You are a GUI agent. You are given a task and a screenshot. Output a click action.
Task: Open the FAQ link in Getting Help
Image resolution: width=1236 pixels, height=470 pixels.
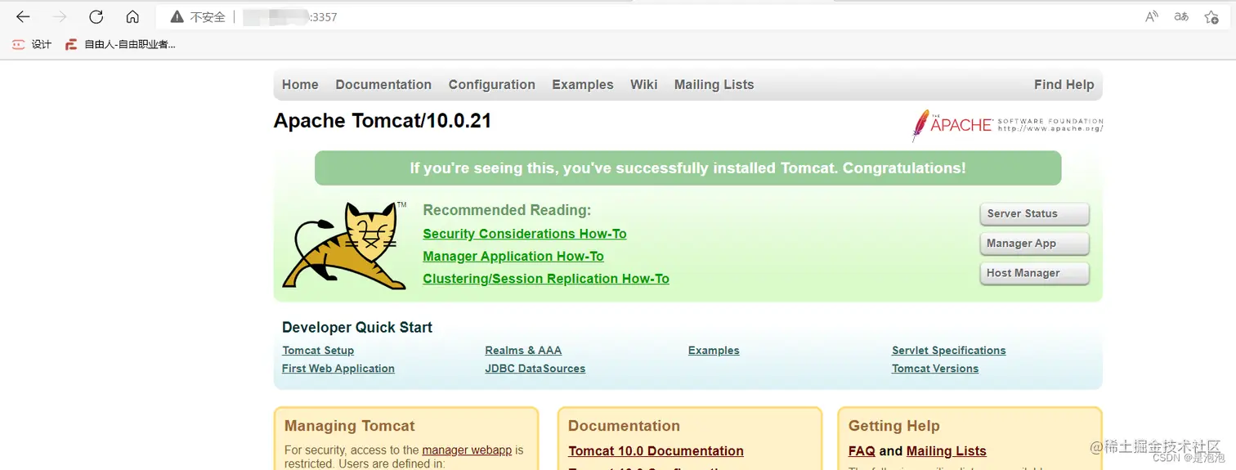point(862,451)
